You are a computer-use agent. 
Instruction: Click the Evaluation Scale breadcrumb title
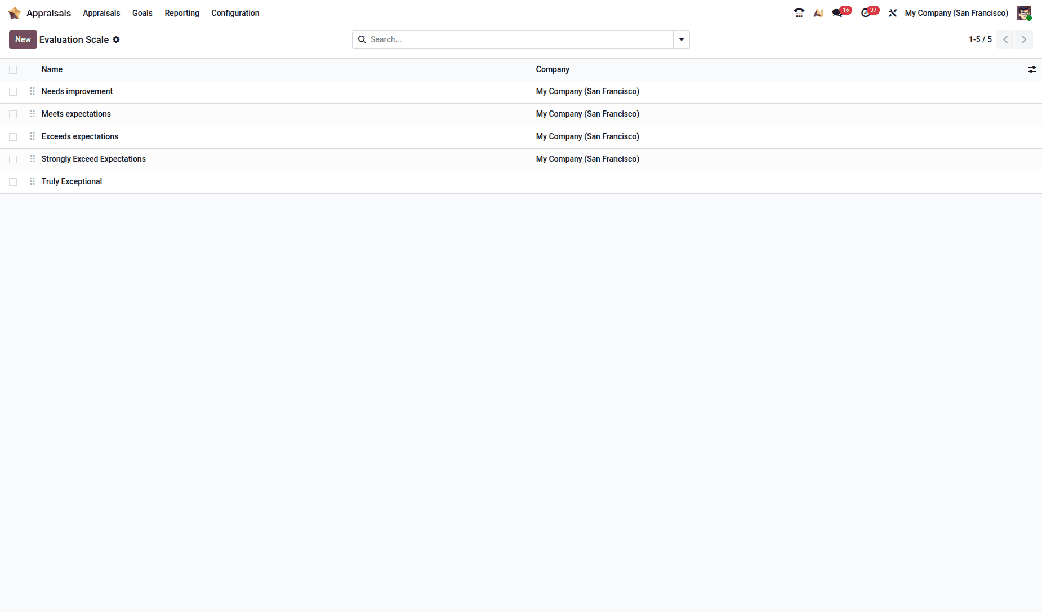(74, 39)
